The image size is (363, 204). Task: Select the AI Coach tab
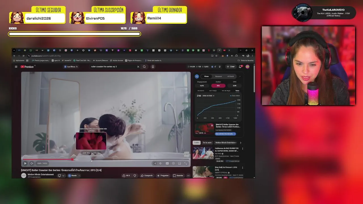pos(231,76)
